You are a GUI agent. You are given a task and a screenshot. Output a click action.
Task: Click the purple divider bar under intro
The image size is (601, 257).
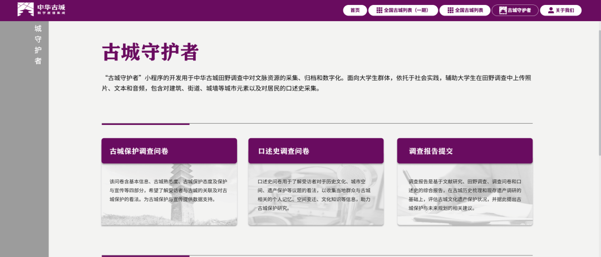(x=145, y=124)
